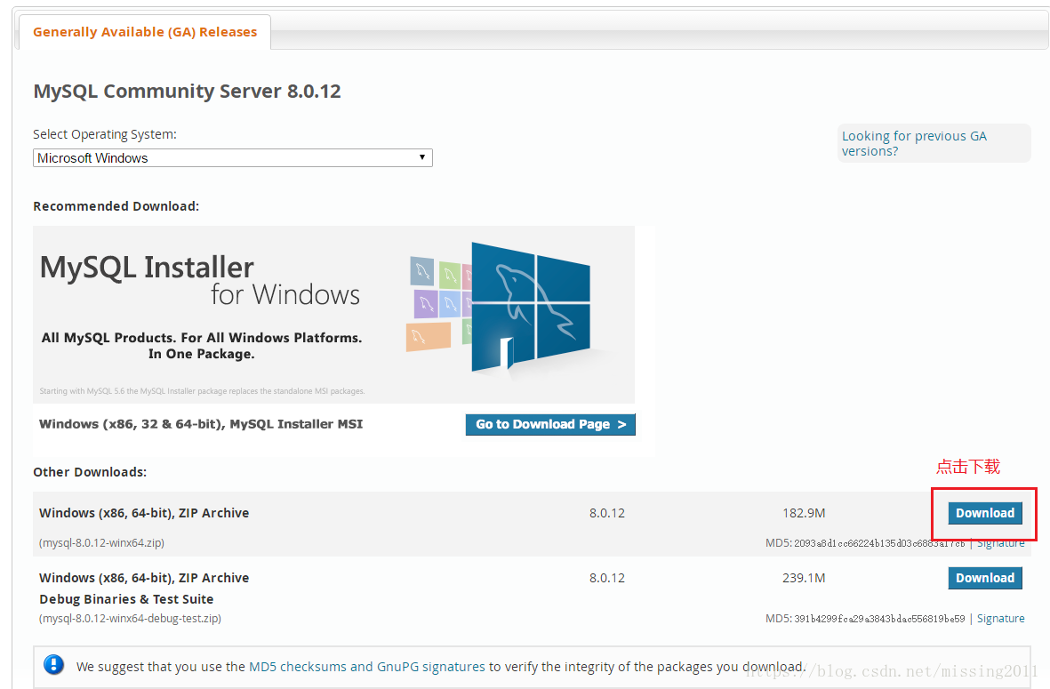Download the Debug Binaries & Test Suite ZIP
The height and width of the screenshot is (689, 1050).
click(x=985, y=578)
